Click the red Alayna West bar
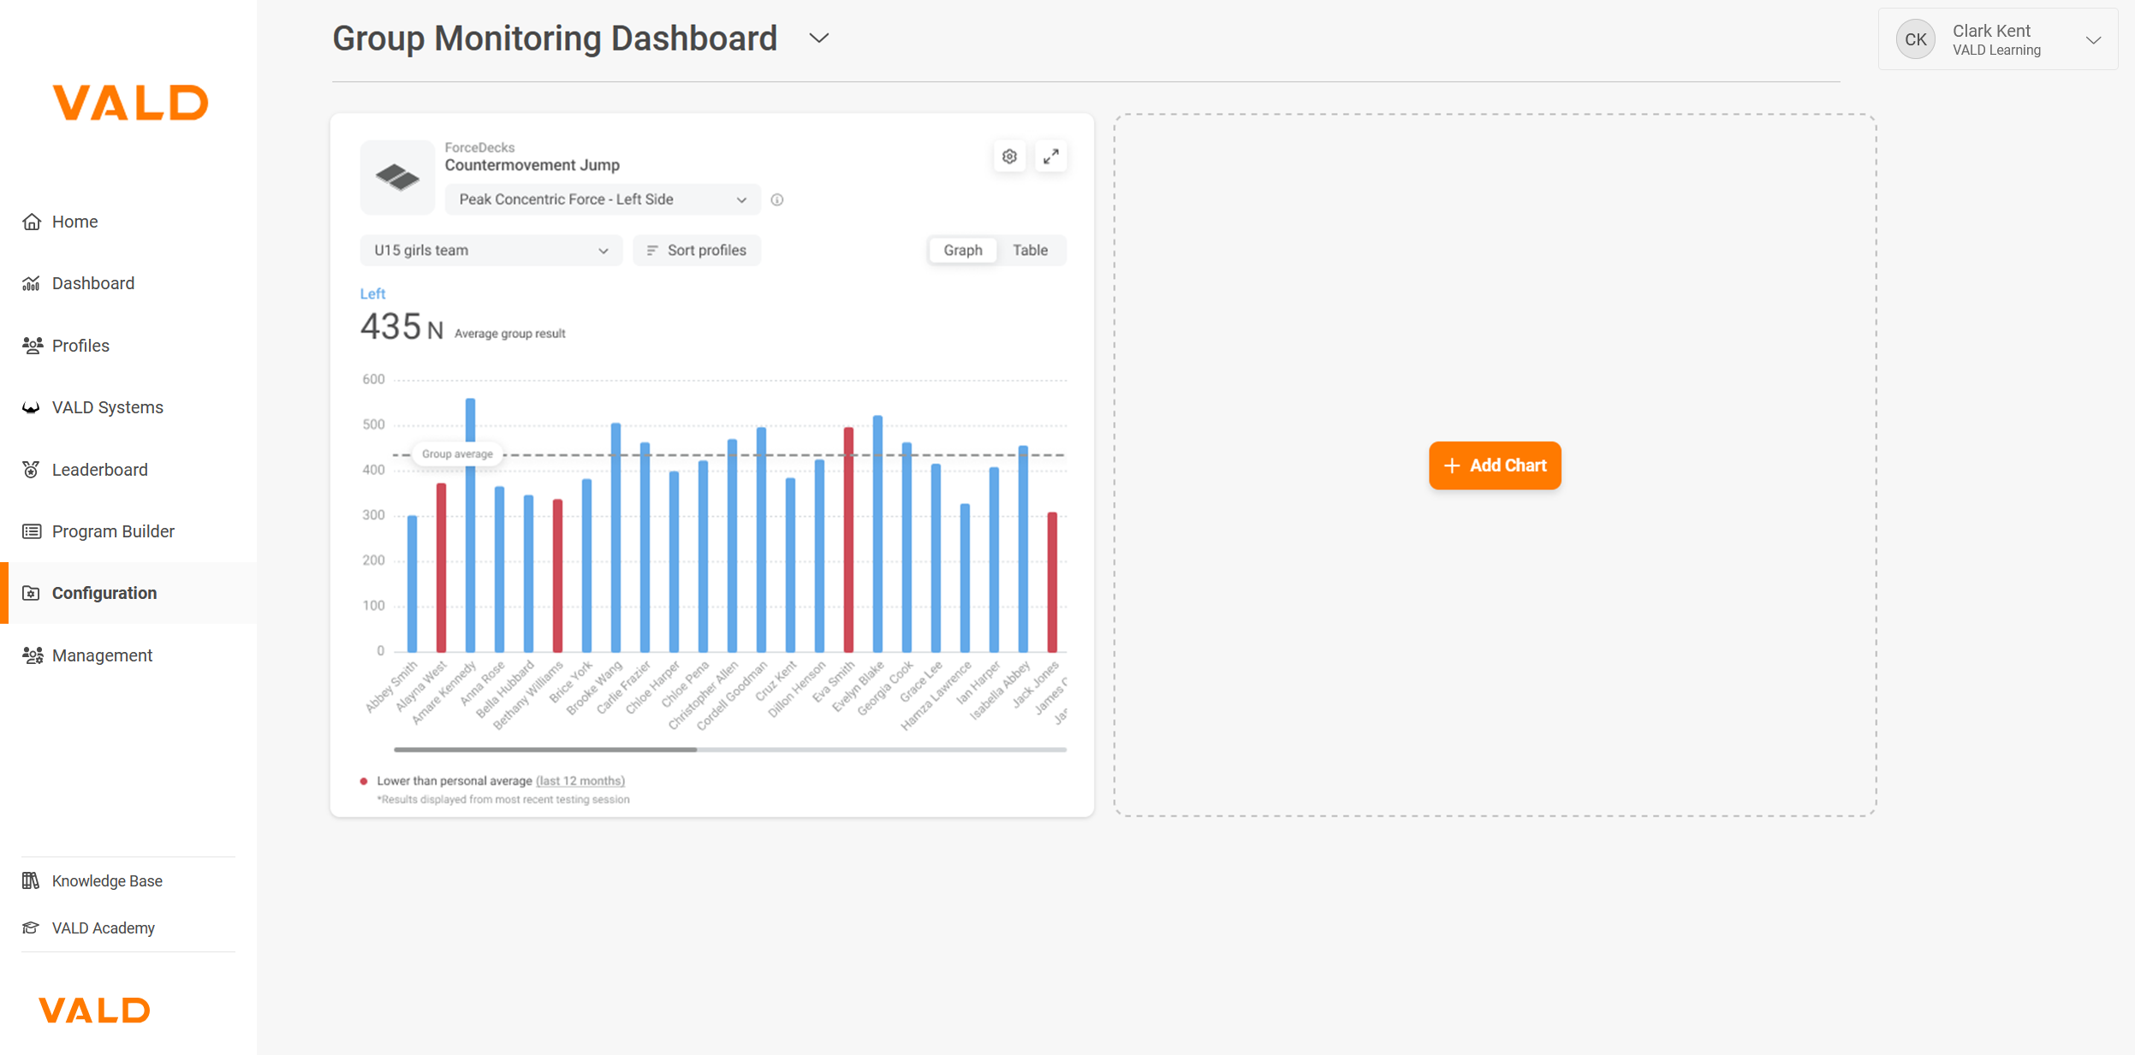 [441, 568]
